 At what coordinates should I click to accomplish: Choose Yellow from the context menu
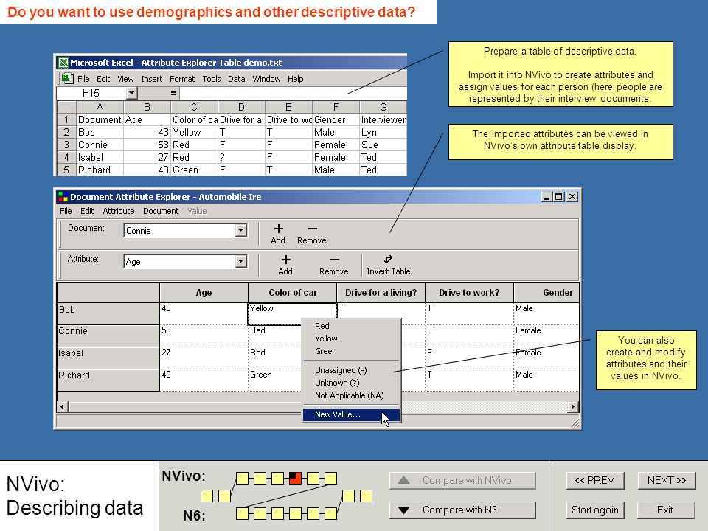(351, 339)
